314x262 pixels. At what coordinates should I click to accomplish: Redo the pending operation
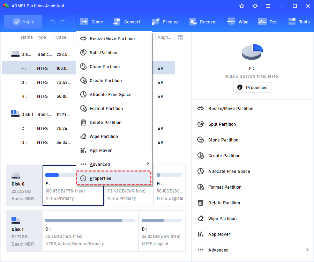click(62, 21)
